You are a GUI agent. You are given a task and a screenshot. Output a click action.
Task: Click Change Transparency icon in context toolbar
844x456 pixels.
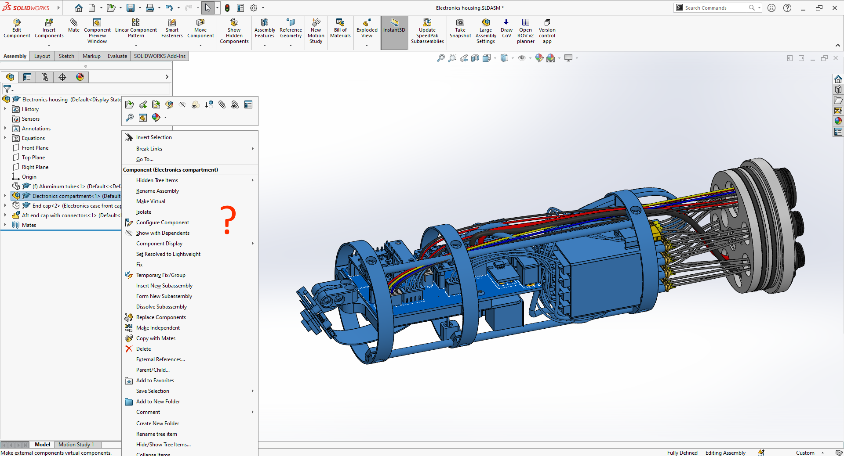coord(196,104)
